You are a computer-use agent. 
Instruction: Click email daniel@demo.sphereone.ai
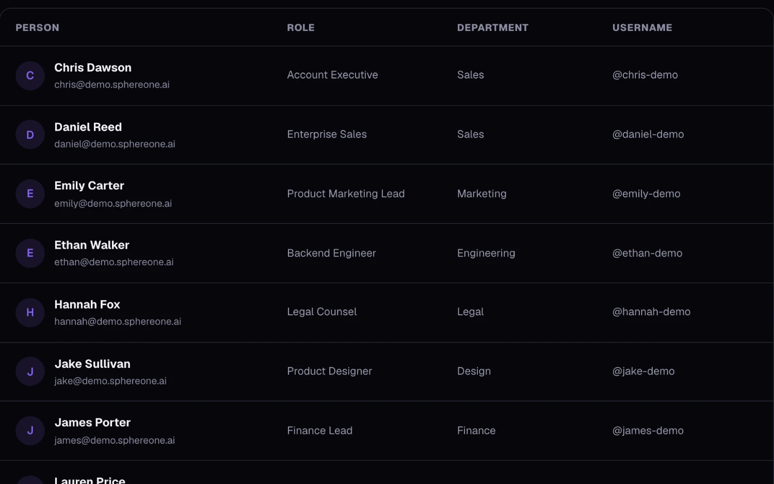pos(115,144)
